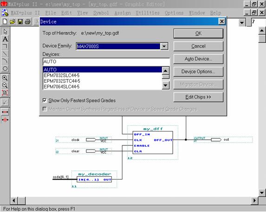Click Cancel in Device dialog

click(x=198, y=46)
